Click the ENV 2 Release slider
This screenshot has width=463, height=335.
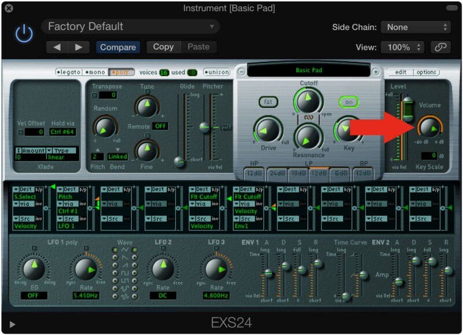coord(448,270)
